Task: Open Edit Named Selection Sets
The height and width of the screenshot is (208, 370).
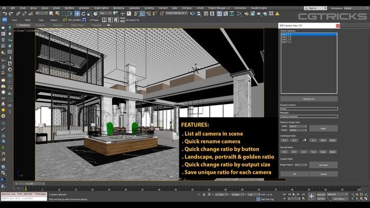Action: [162, 14]
